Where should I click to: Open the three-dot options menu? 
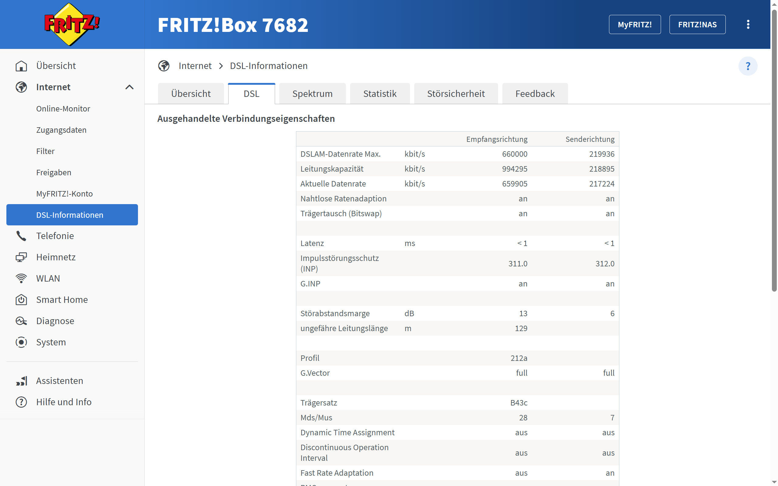tap(748, 24)
